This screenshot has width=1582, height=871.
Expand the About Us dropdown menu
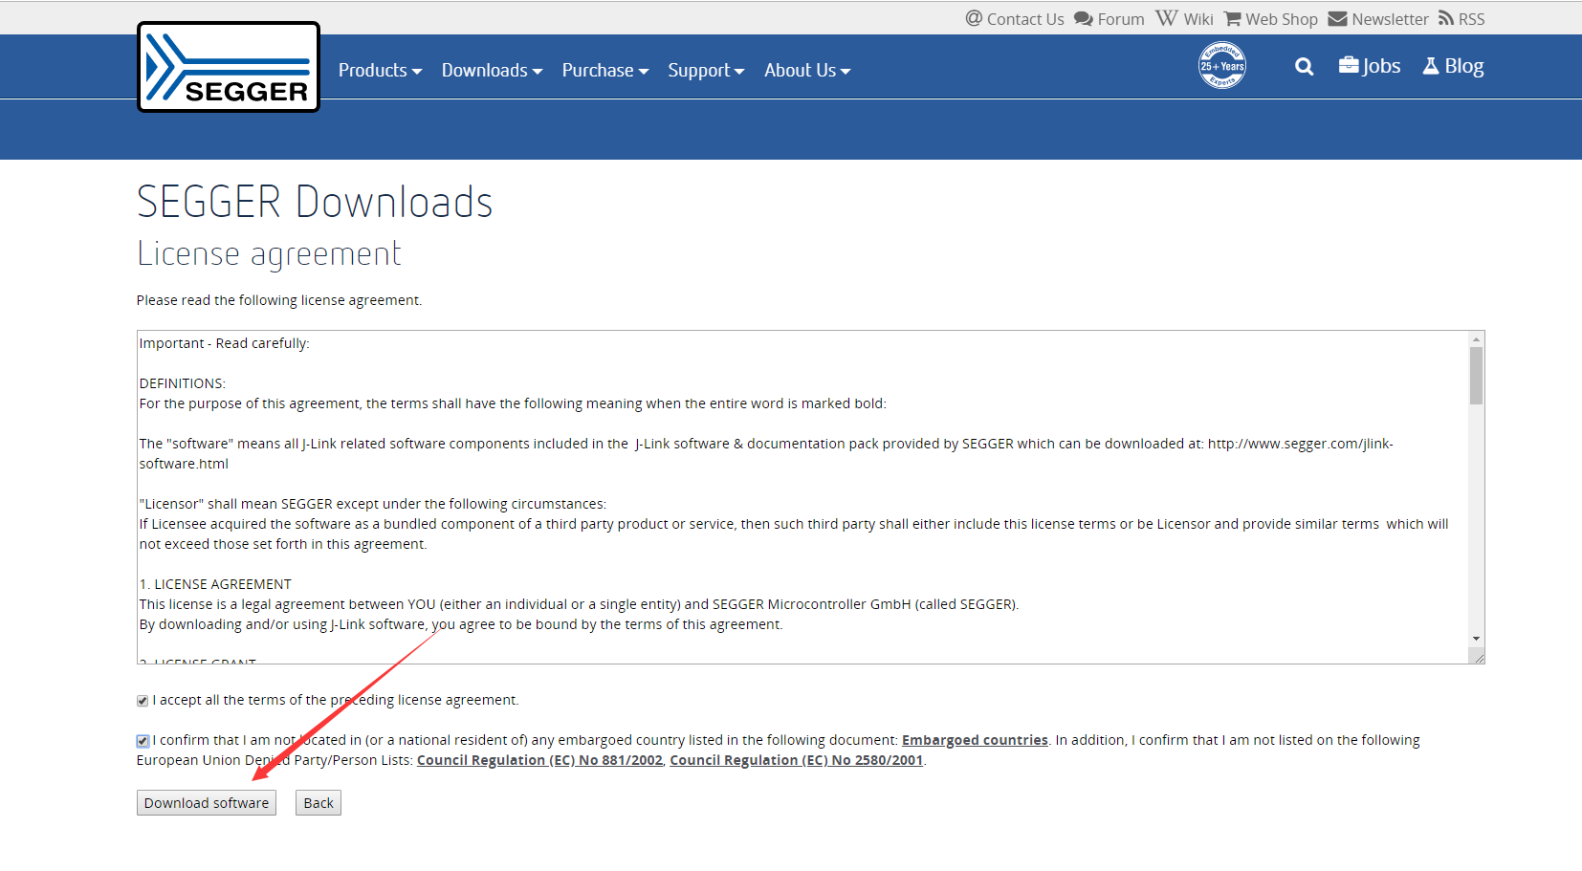pyautogui.click(x=807, y=71)
